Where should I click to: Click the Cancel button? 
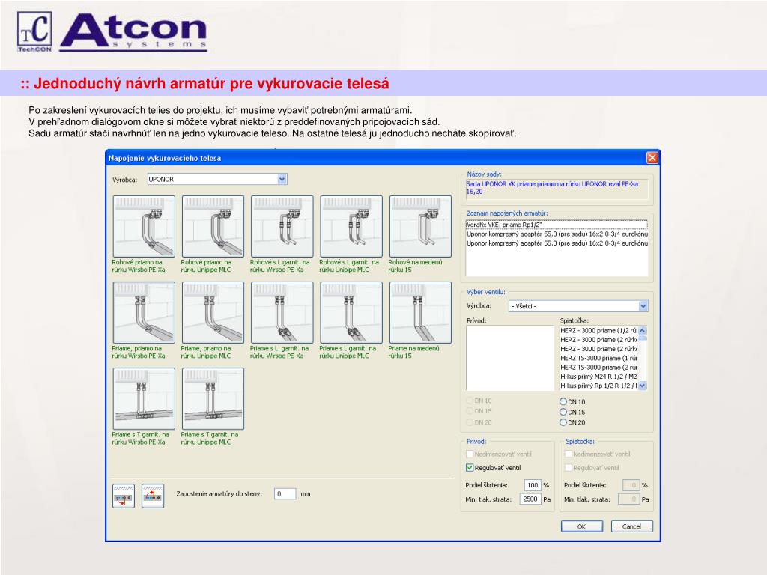coord(631,526)
